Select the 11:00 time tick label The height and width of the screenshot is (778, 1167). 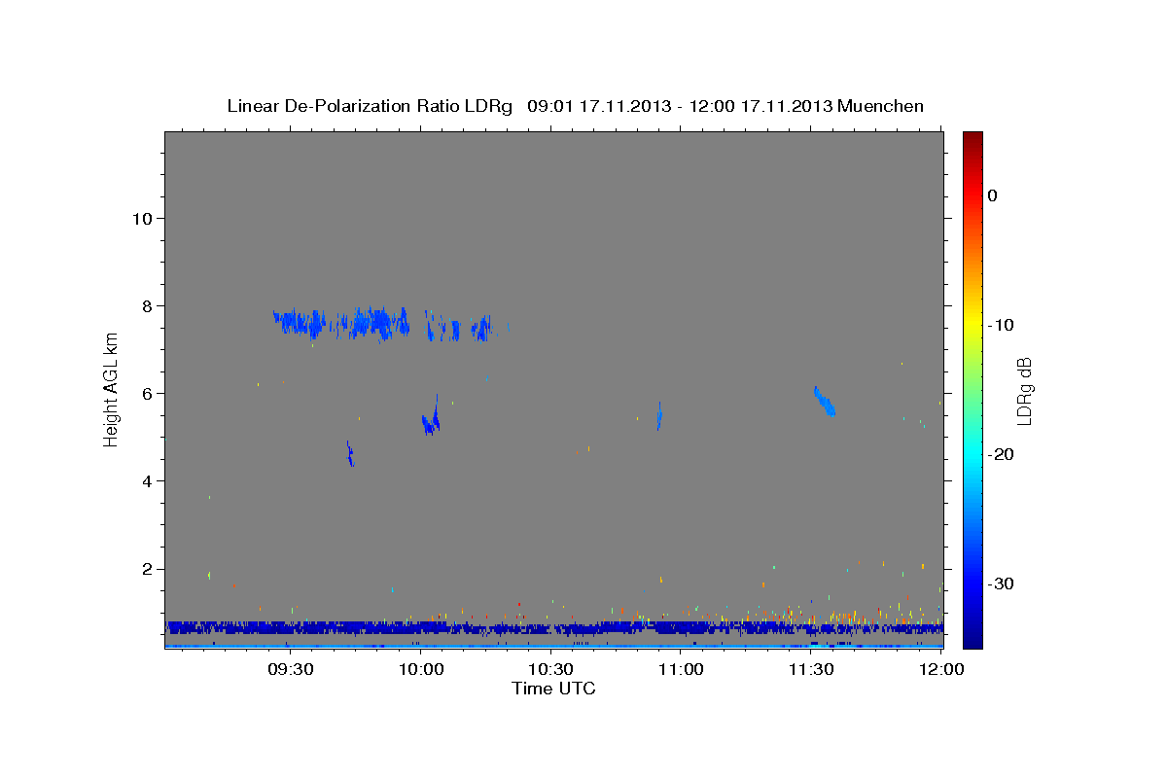point(682,669)
